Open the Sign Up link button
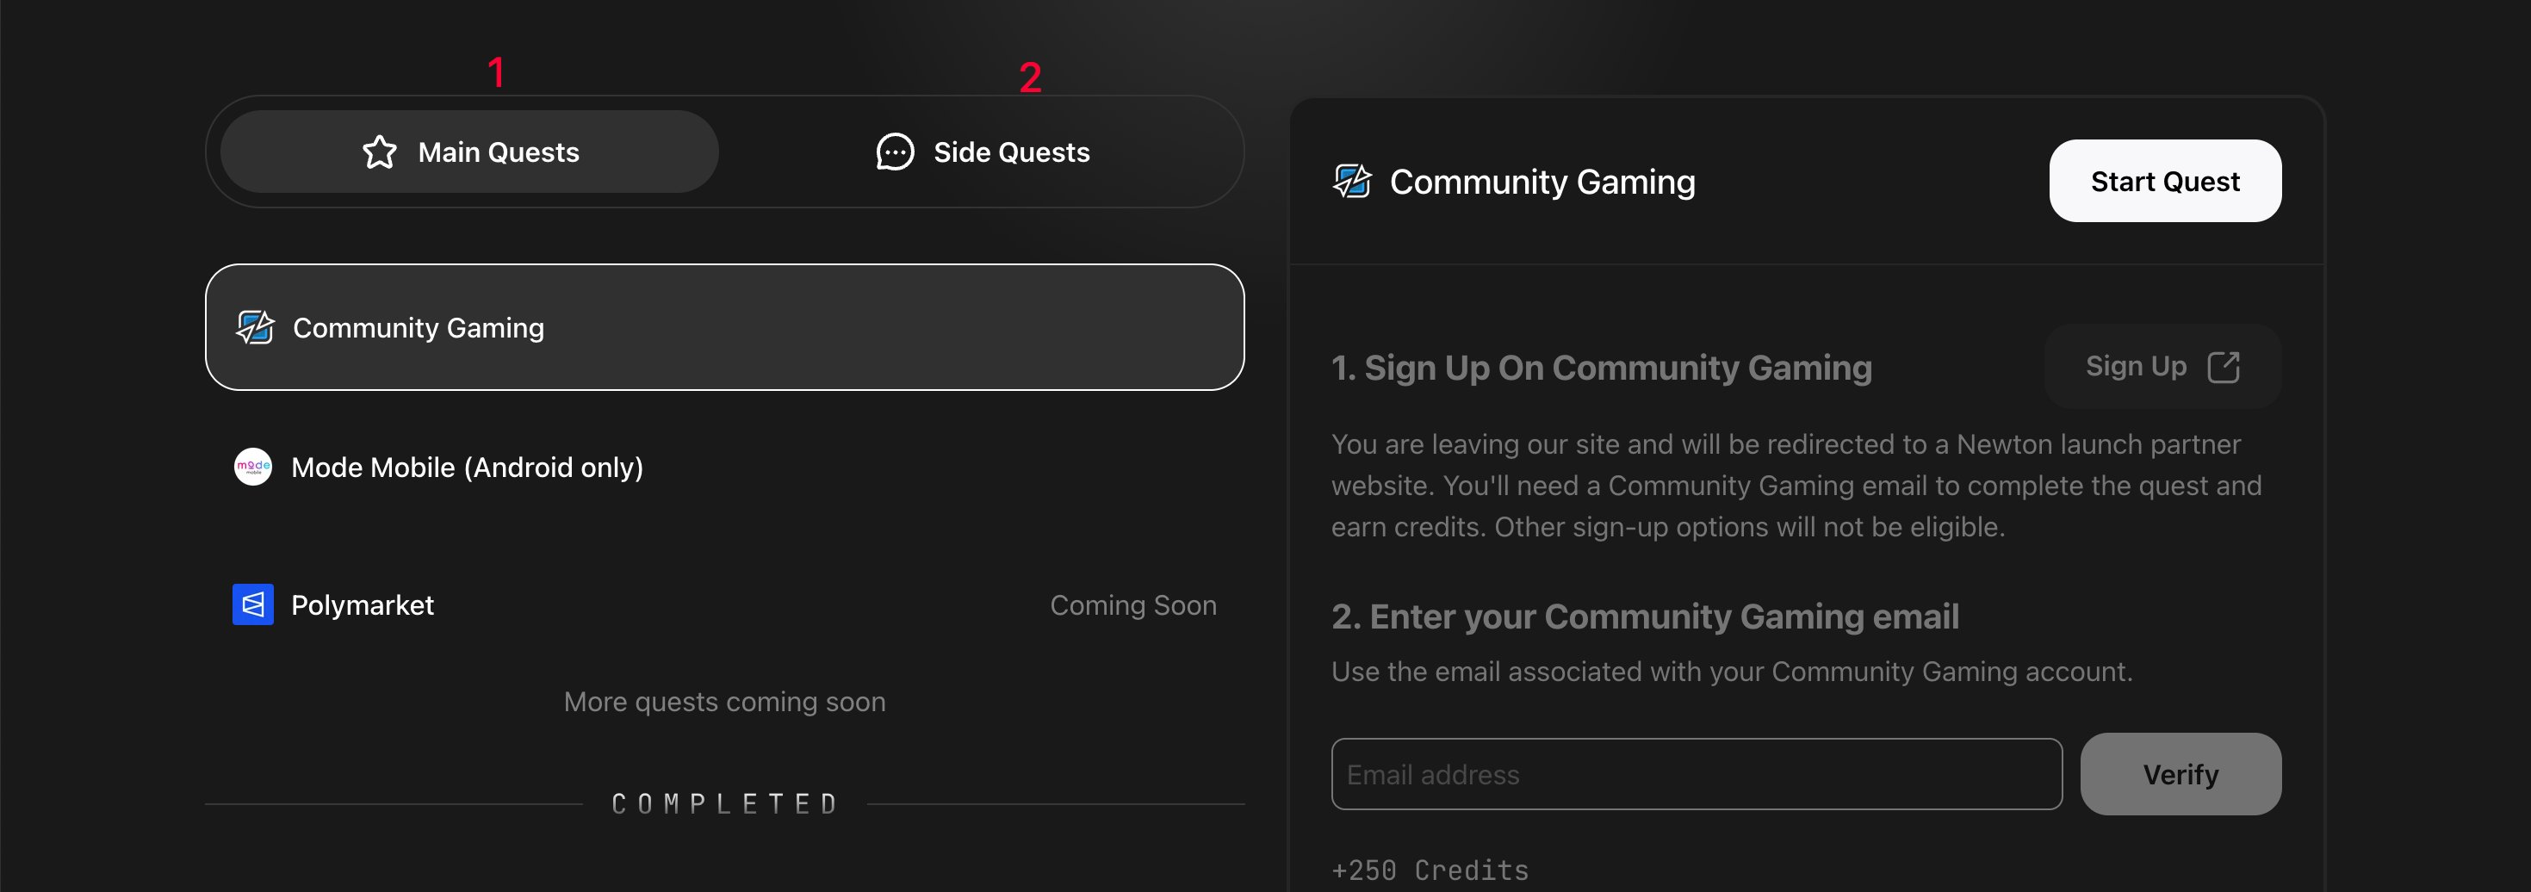Viewport: 2531px width, 892px height. click(2162, 367)
